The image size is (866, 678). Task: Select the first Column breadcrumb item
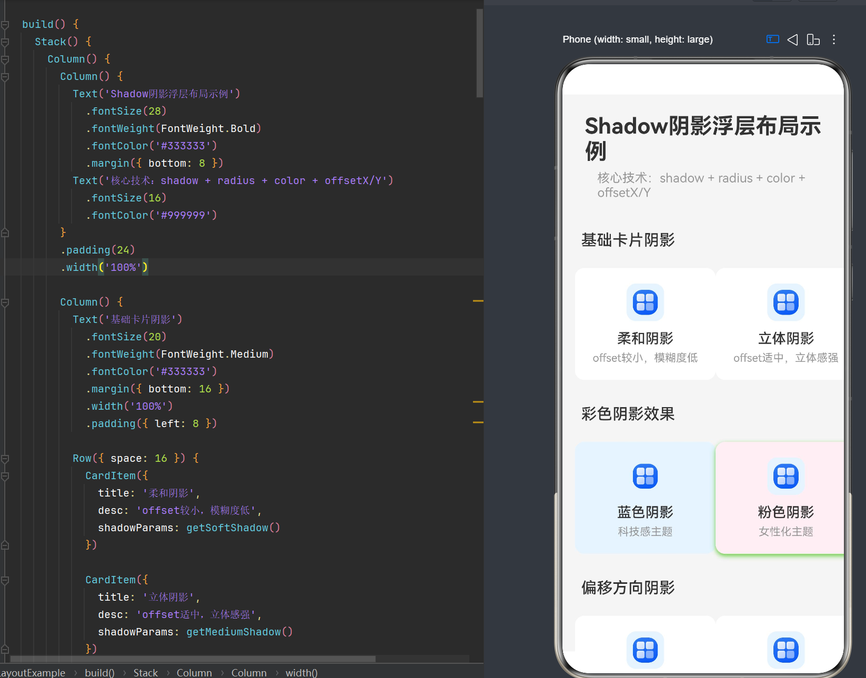pos(194,673)
